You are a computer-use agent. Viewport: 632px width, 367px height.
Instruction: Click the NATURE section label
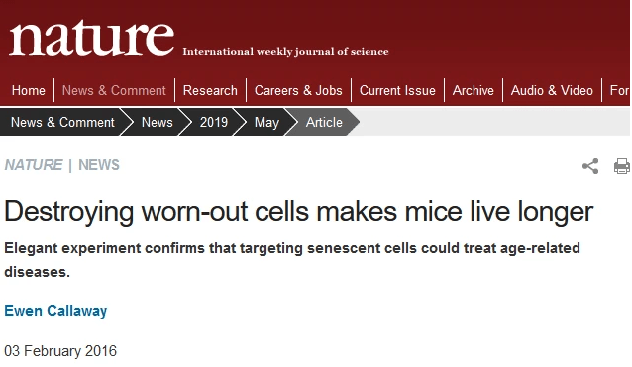coord(34,165)
